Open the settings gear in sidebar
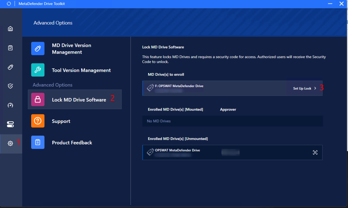 point(10,143)
